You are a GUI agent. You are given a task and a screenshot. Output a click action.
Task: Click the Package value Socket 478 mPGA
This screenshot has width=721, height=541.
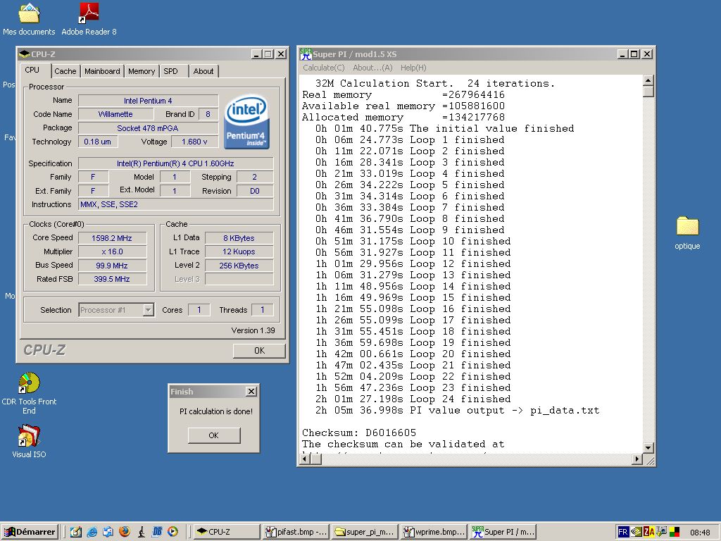coord(148,128)
